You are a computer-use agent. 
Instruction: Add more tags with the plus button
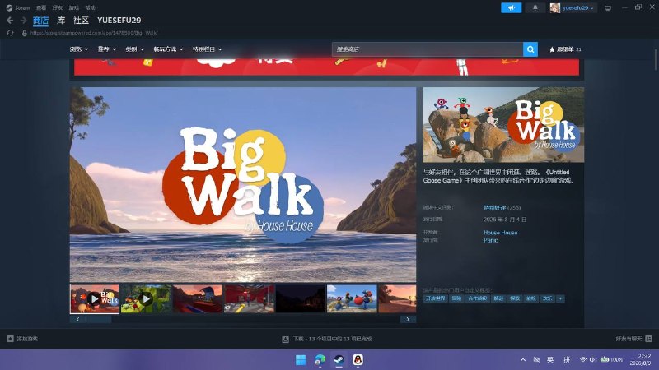[x=560, y=298]
